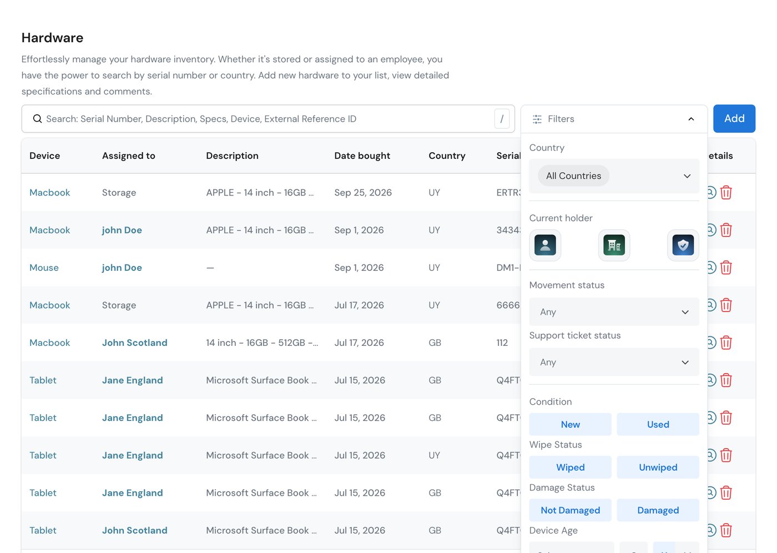The height and width of the screenshot is (553, 777).
Task: Click the Add hardware button
Action: (x=734, y=119)
